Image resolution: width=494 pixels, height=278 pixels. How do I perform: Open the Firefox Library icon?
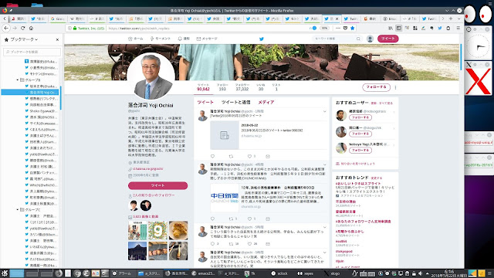click(x=391, y=28)
